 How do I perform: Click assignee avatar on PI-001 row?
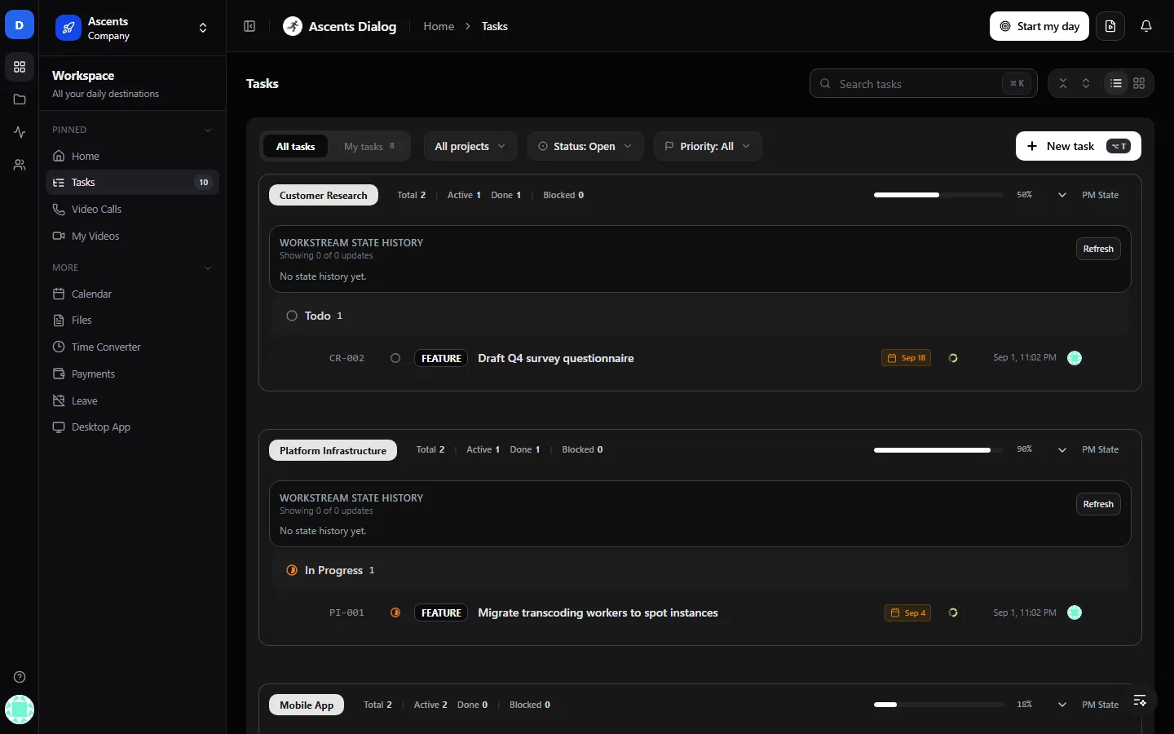click(1075, 612)
